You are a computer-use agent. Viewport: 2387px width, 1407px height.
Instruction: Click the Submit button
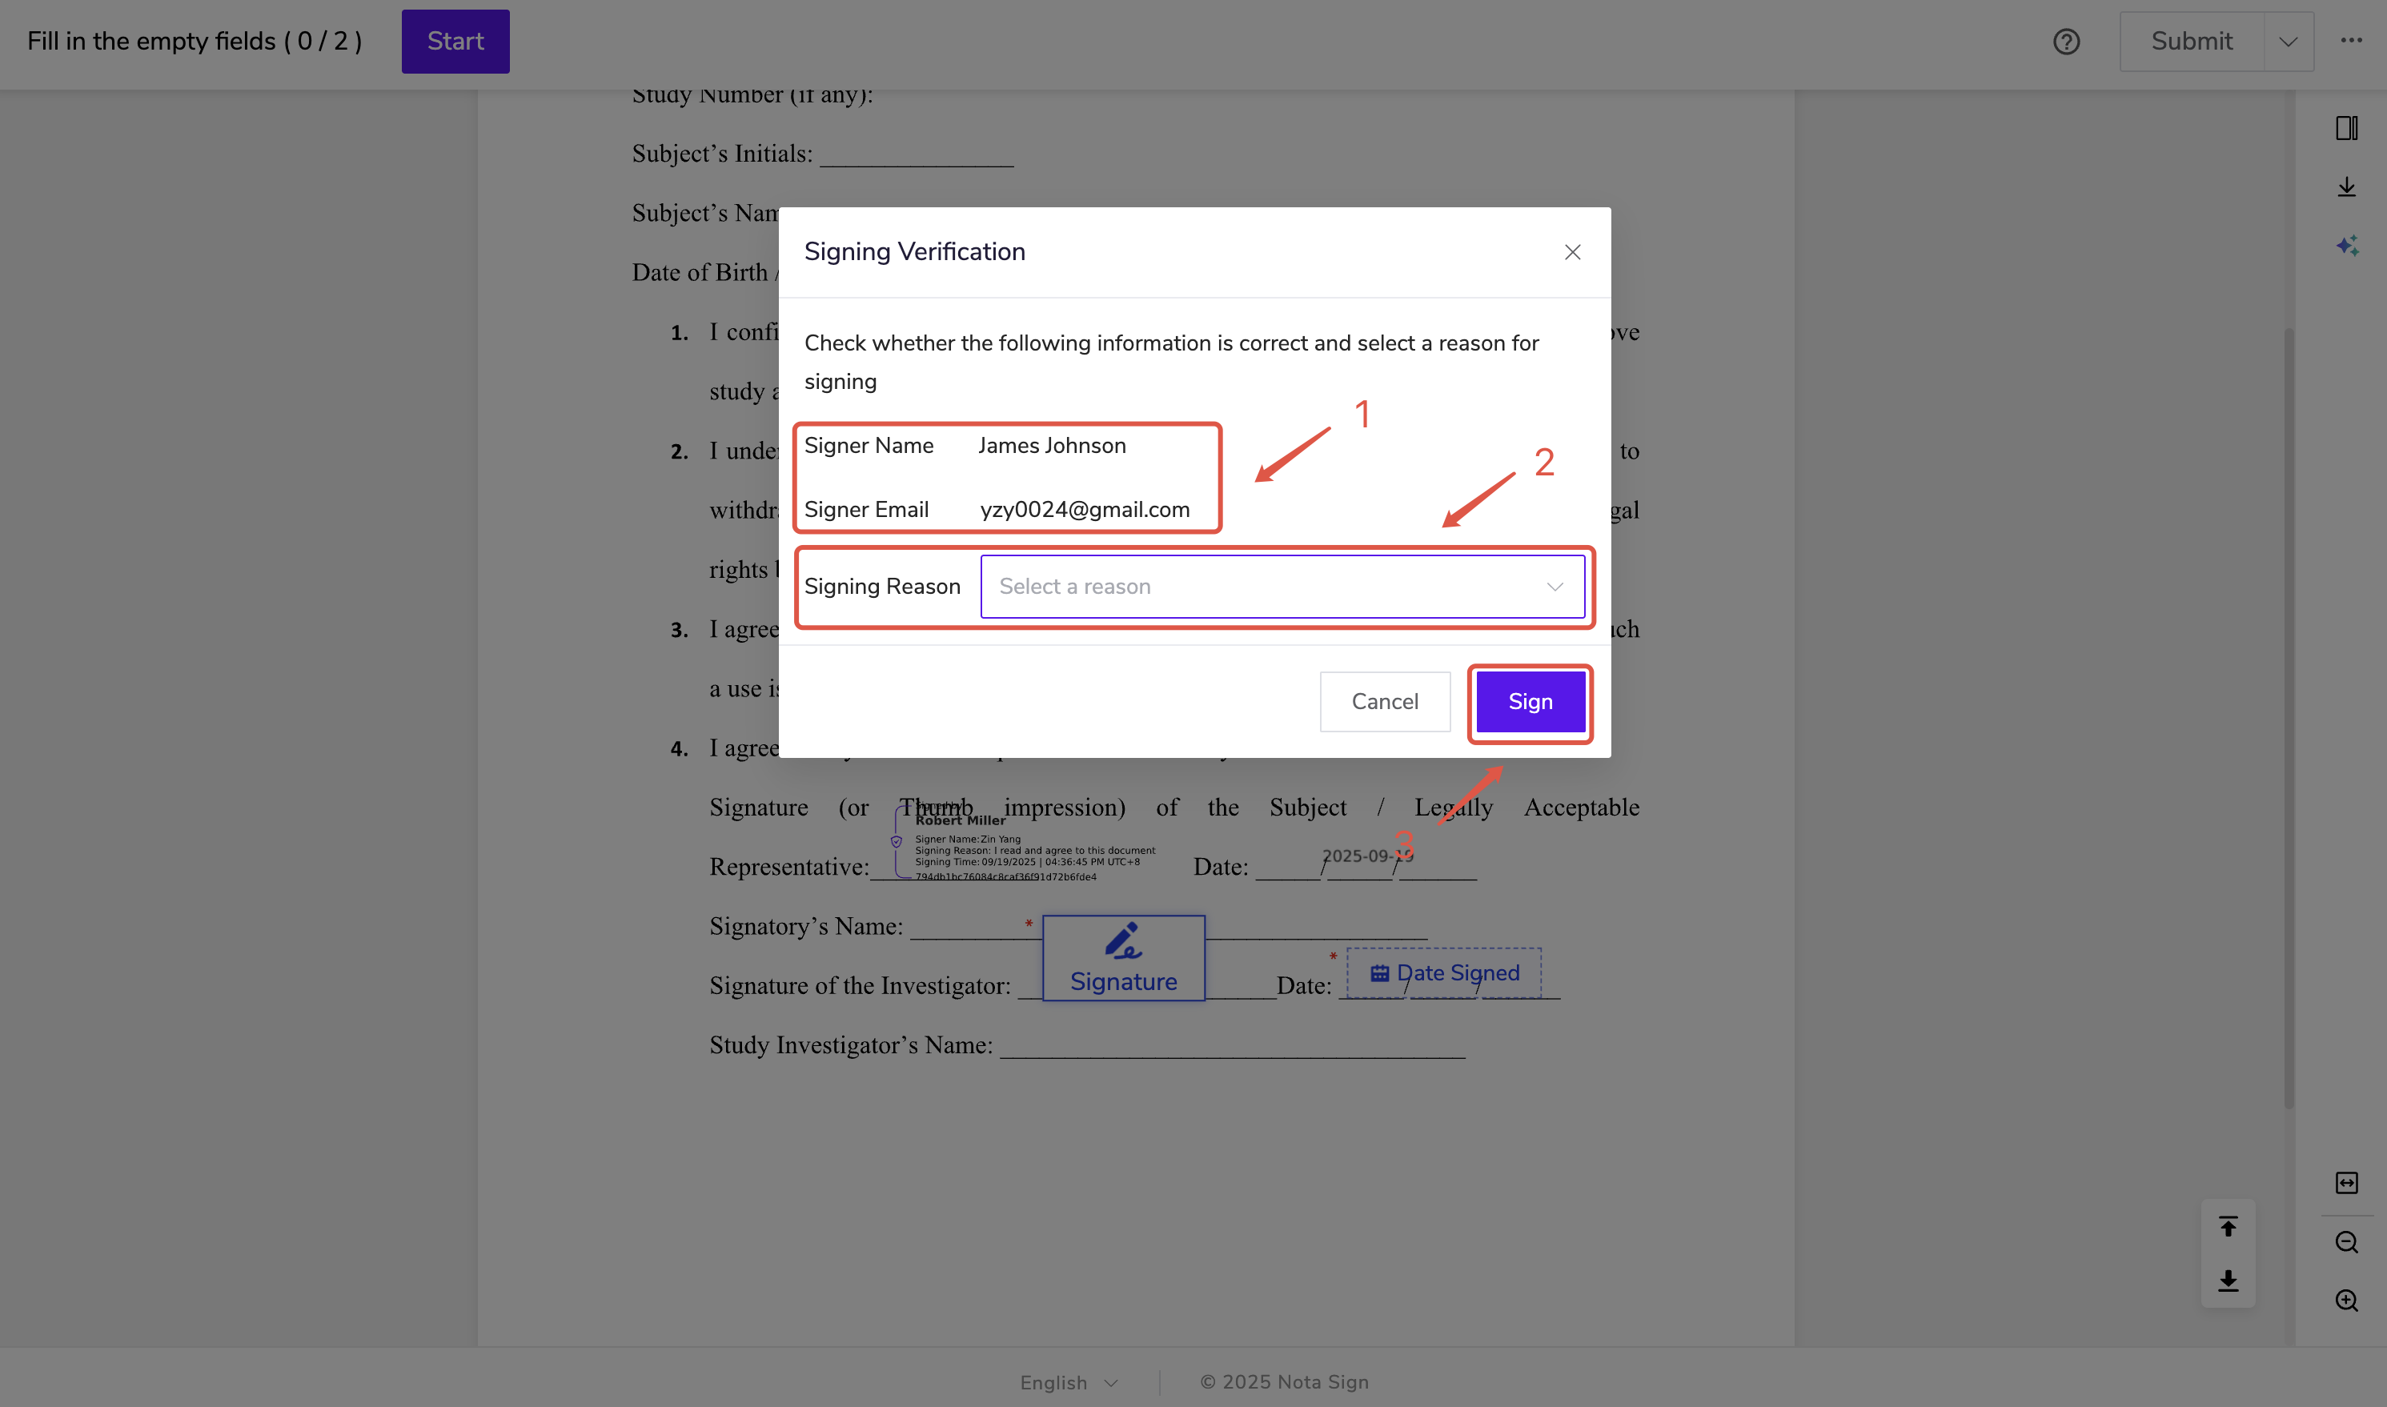click(x=2192, y=42)
